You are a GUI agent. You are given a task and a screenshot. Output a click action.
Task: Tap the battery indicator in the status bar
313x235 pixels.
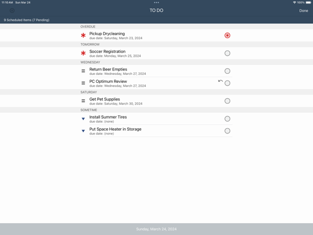pyautogui.click(x=308, y=3)
